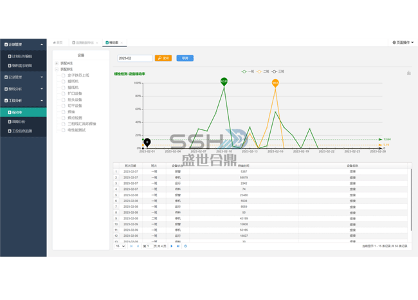The image size is (418, 300).
Task: Collapse the 计划管理 menu arrow
Action: point(42,44)
